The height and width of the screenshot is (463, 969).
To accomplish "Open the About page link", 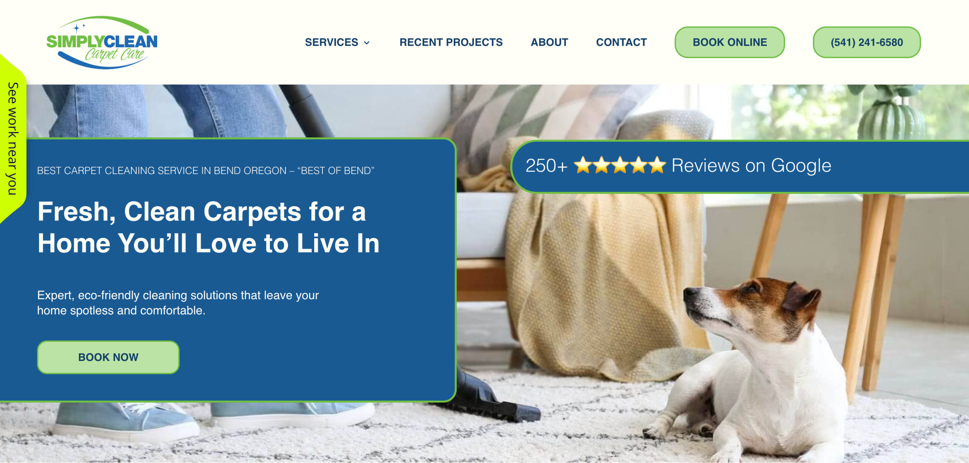I will [x=549, y=42].
